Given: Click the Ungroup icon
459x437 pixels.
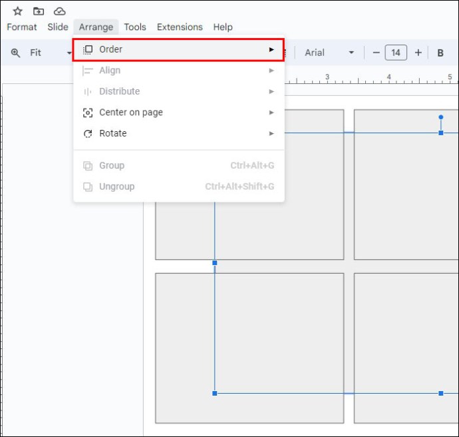Looking at the screenshot, I should [88, 187].
